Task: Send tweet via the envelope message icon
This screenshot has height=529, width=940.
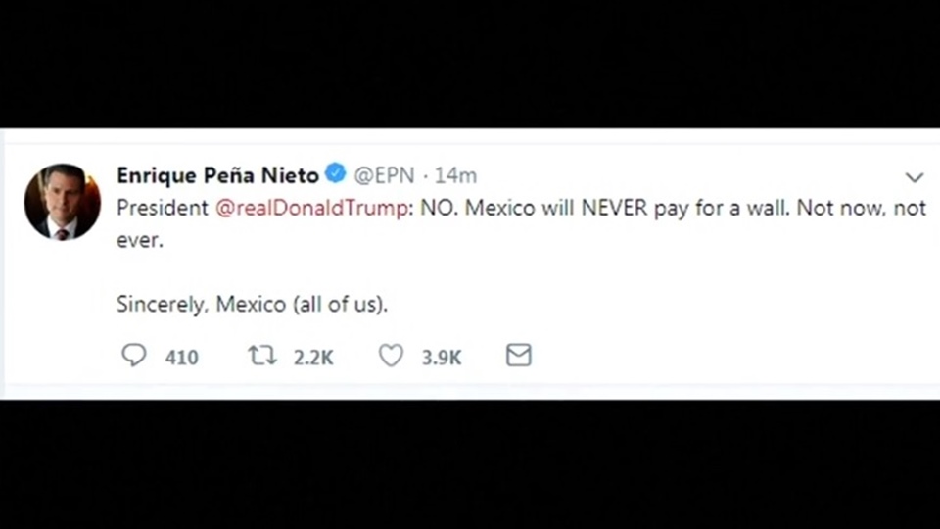Action: [x=518, y=356]
